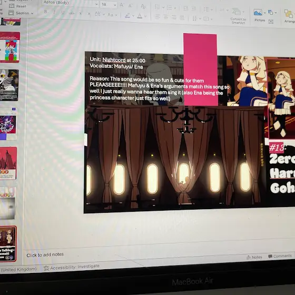Toggle Underline formatting

[63, 13]
